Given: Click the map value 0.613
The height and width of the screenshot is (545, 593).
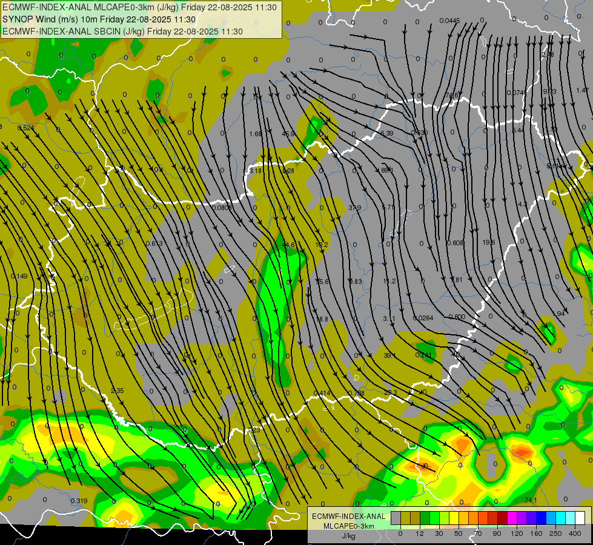Looking at the screenshot, I should tap(154, 243).
